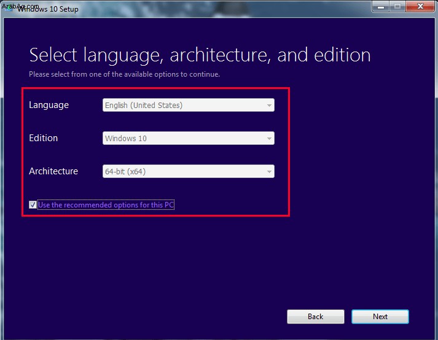Click the Back button
The height and width of the screenshot is (340, 438).
click(x=315, y=317)
